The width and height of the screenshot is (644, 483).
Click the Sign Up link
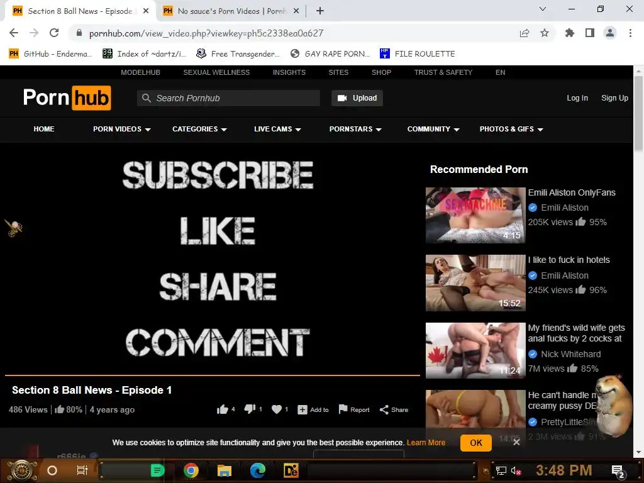[614, 98]
